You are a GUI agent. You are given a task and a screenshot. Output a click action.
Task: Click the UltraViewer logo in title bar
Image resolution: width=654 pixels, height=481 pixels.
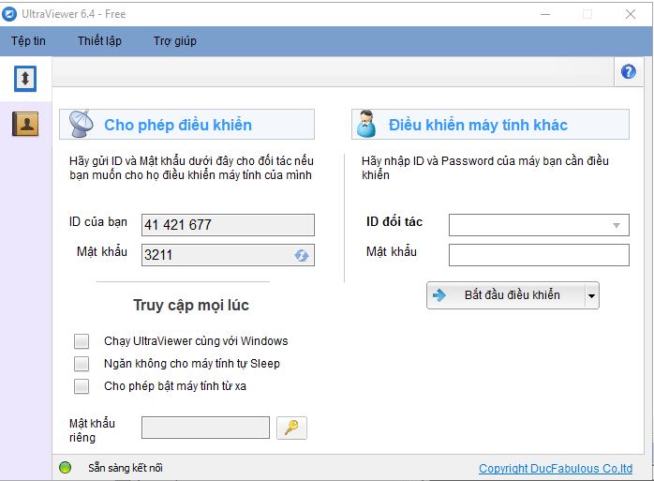(x=9, y=14)
